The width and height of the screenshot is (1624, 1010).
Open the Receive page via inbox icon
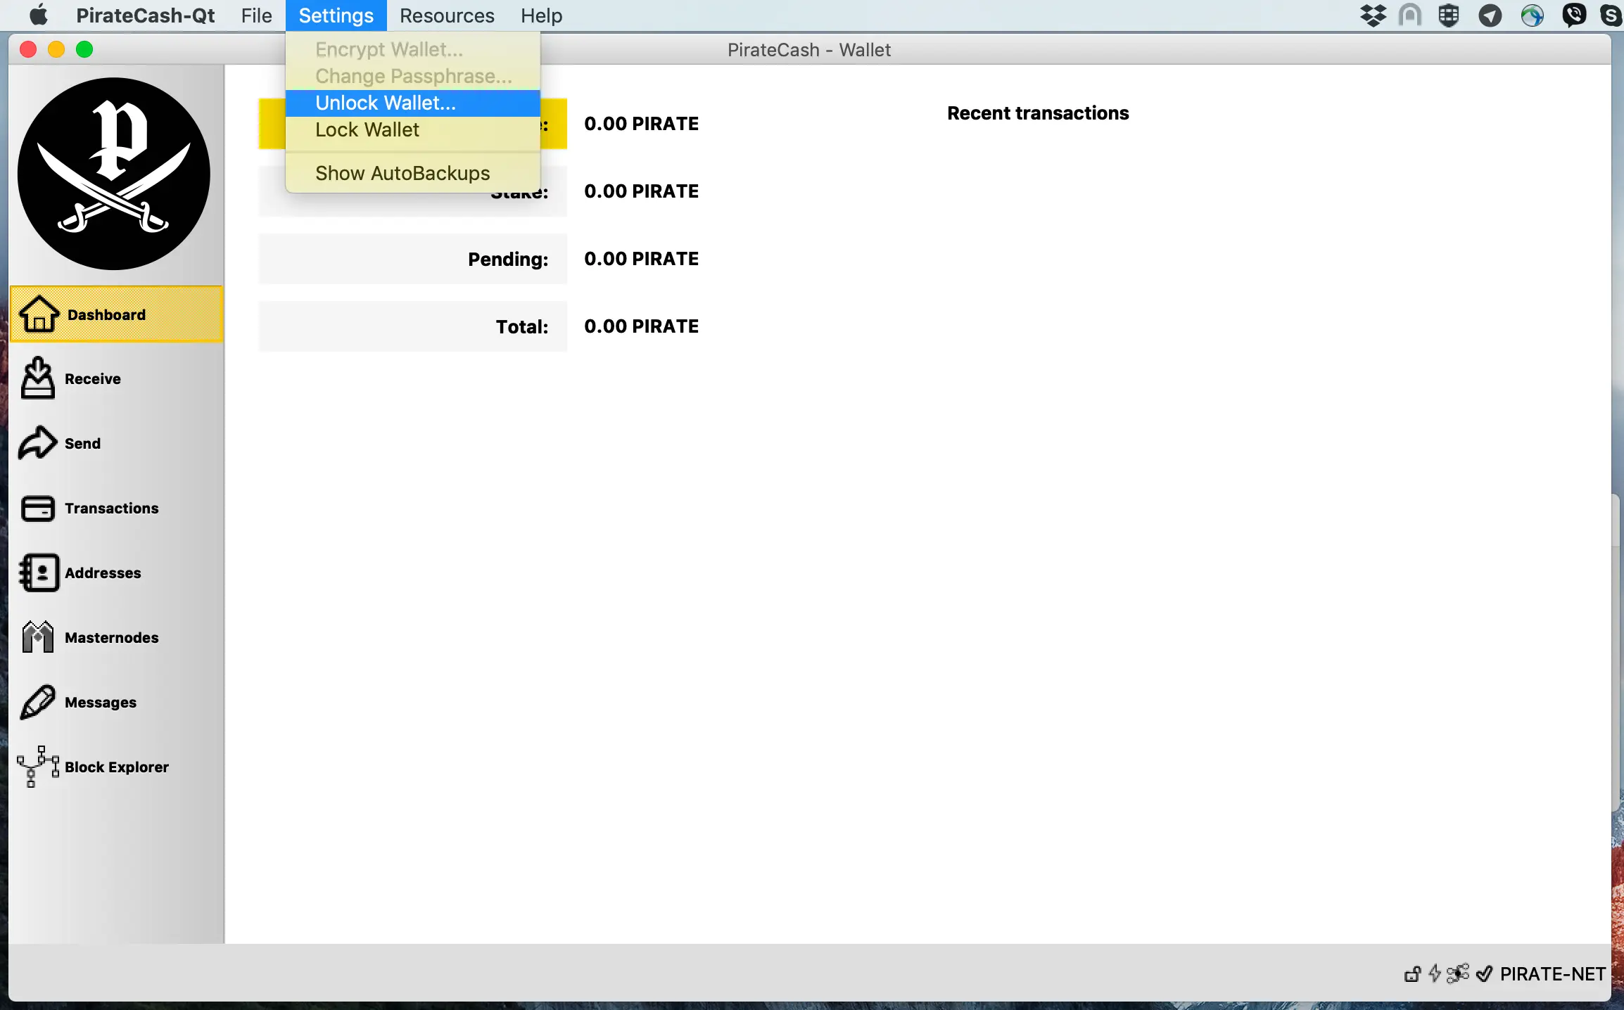(x=38, y=378)
